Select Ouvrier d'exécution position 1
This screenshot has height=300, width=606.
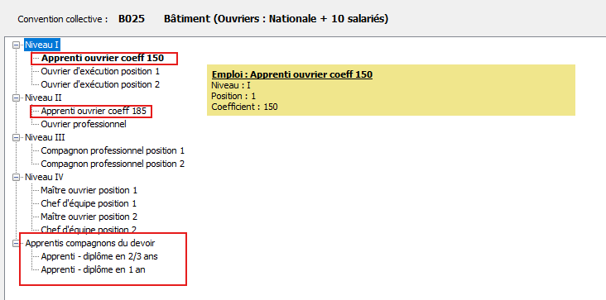100,71
